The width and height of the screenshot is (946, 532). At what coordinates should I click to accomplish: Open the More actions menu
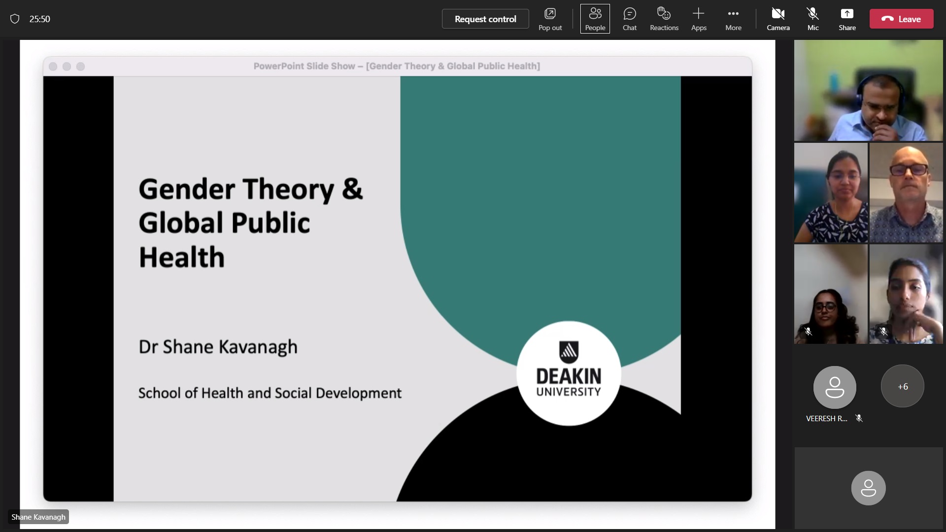coord(733,19)
